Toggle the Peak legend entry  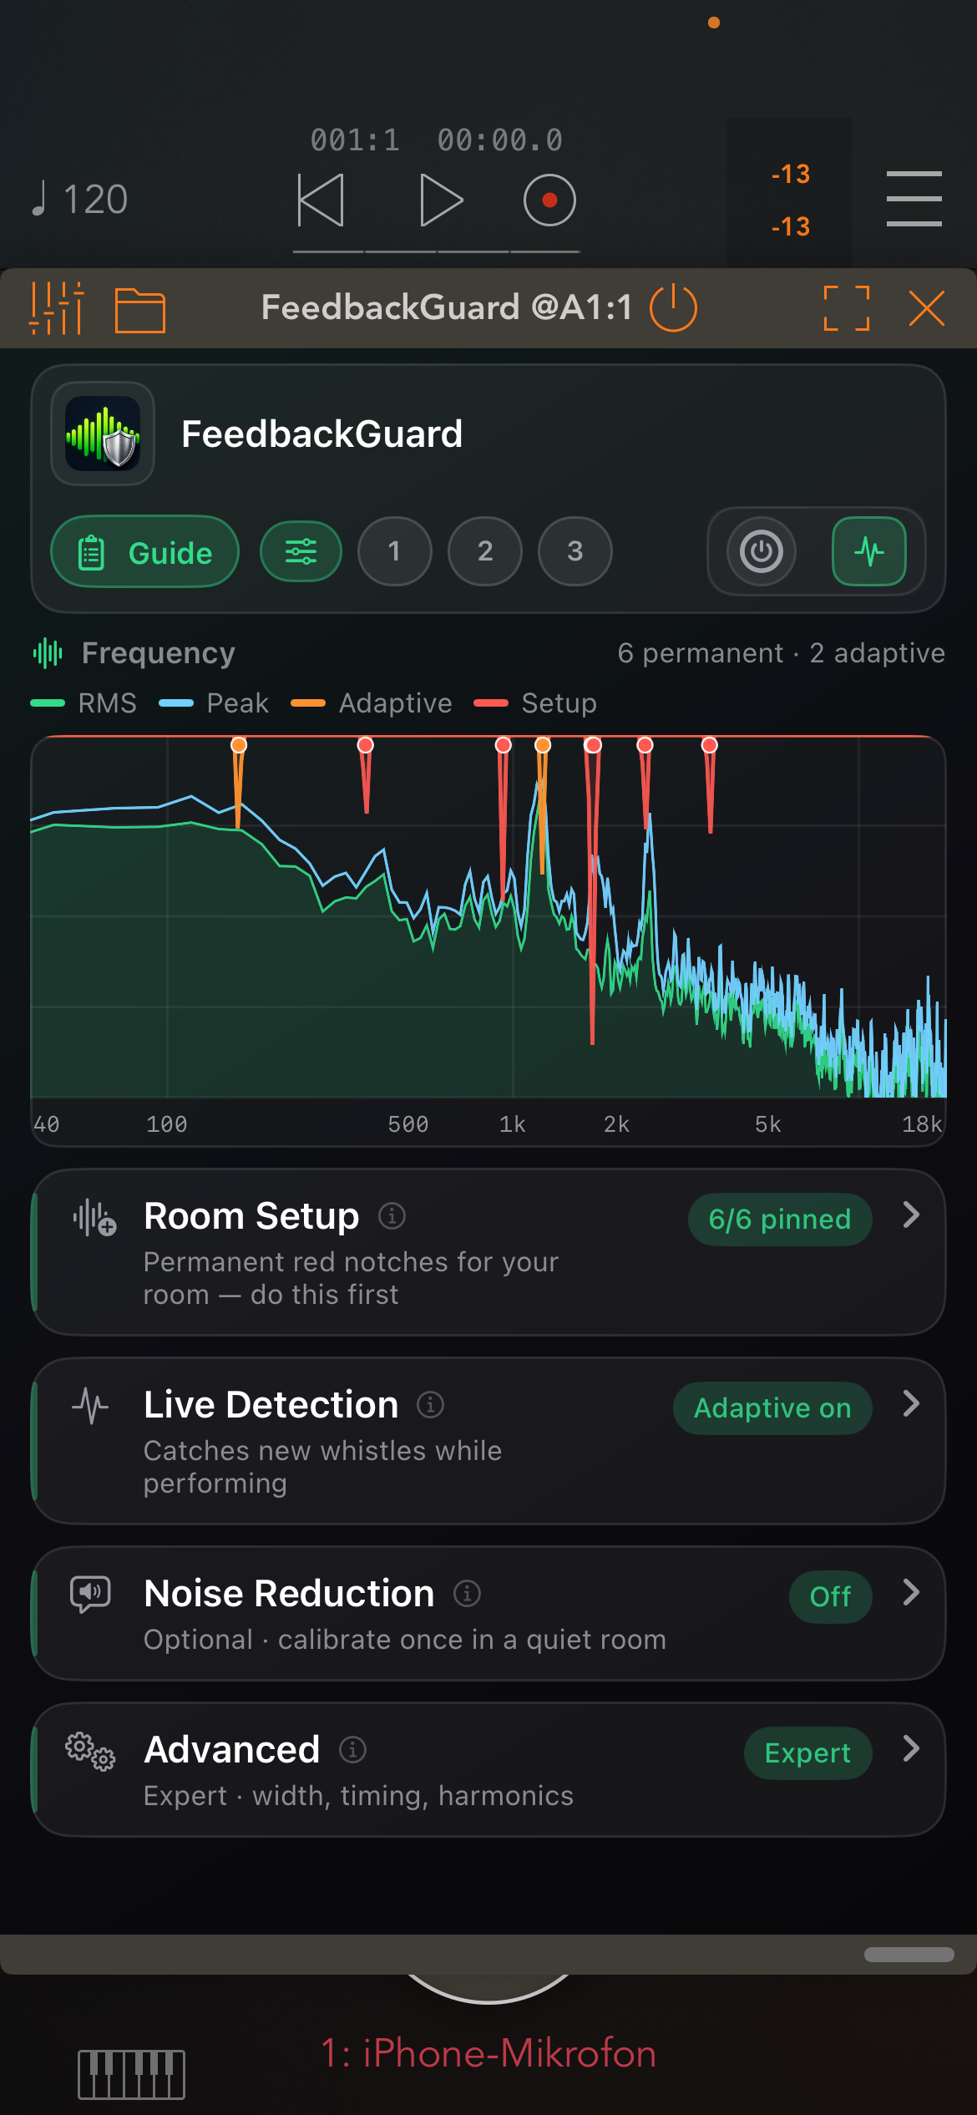(x=214, y=702)
